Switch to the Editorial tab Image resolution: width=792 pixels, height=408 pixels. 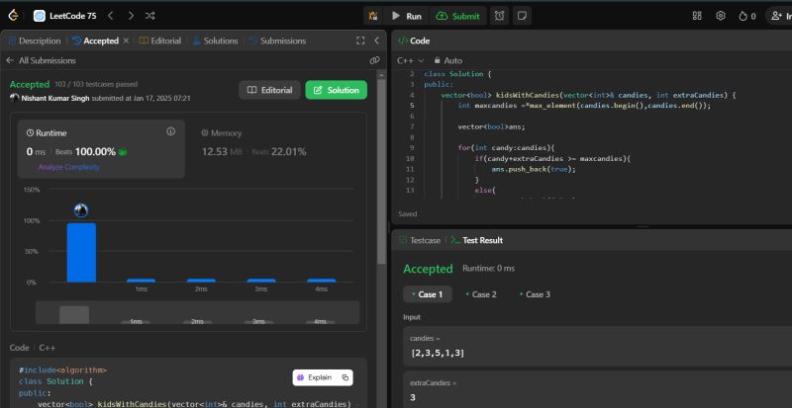160,41
